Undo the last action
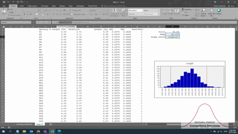This screenshot has height=134, width=238. (x=8, y=2)
